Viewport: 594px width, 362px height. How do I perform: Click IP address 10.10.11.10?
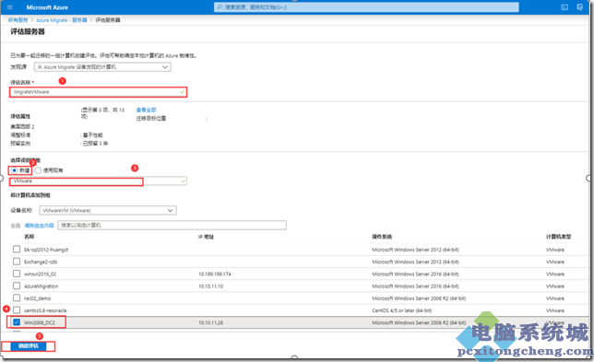(x=210, y=286)
